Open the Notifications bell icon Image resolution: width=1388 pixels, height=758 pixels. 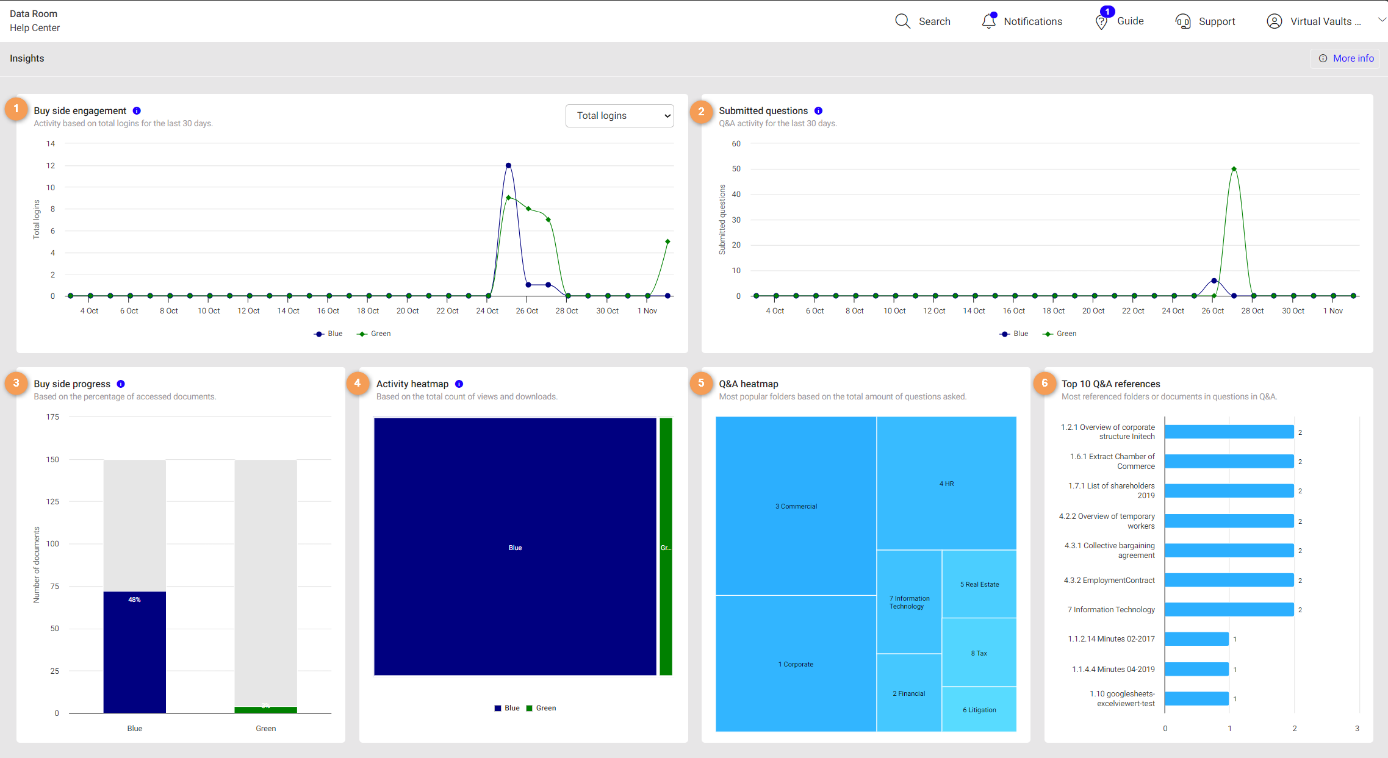pos(988,21)
